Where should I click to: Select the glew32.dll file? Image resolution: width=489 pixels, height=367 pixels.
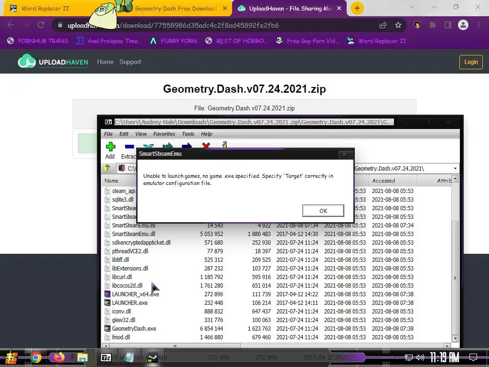pyautogui.click(x=124, y=320)
